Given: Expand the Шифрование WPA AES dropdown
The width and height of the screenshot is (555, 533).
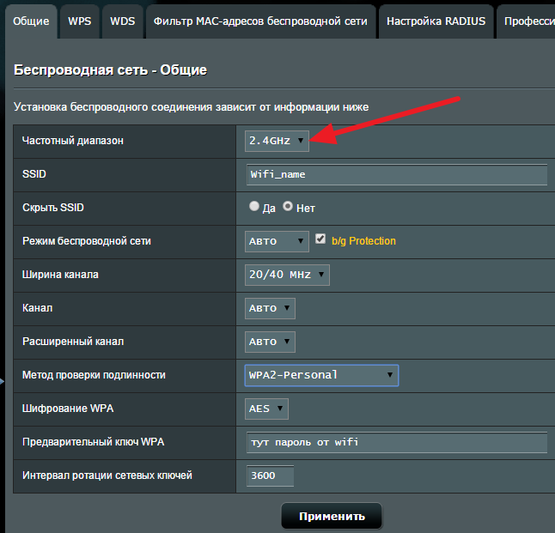Looking at the screenshot, I should pos(266,409).
